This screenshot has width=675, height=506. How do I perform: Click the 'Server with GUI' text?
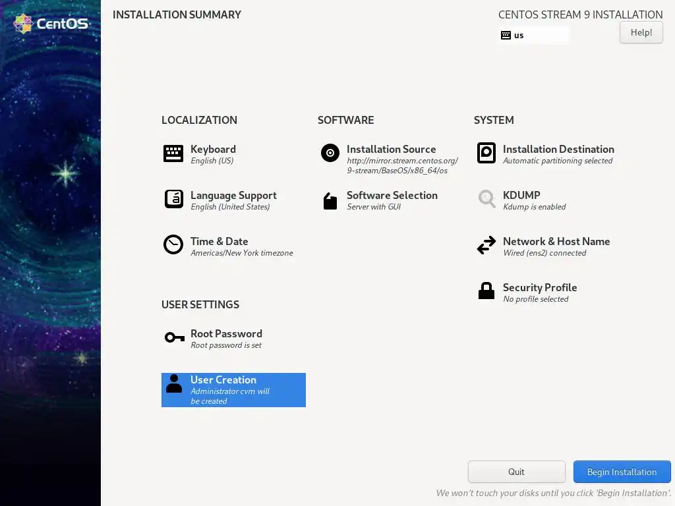(x=374, y=206)
